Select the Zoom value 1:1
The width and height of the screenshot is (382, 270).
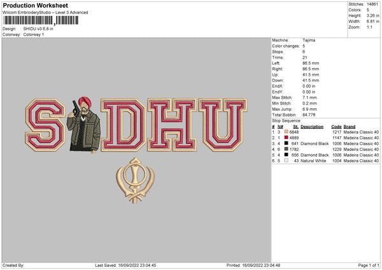369,27
